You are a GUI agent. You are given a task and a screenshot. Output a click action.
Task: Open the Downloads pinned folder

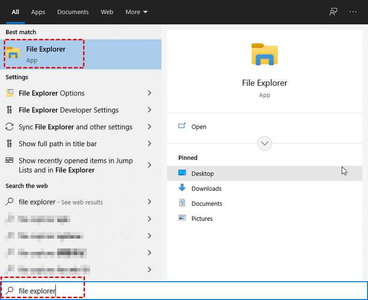coord(206,188)
